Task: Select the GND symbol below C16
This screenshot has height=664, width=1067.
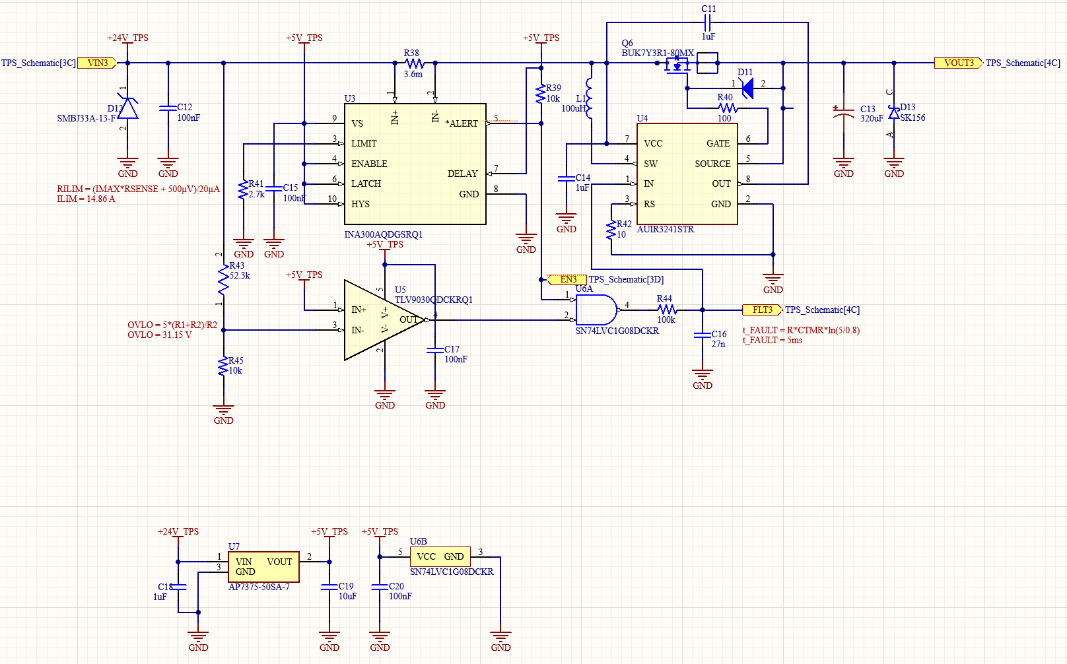Action: [703, 380]
